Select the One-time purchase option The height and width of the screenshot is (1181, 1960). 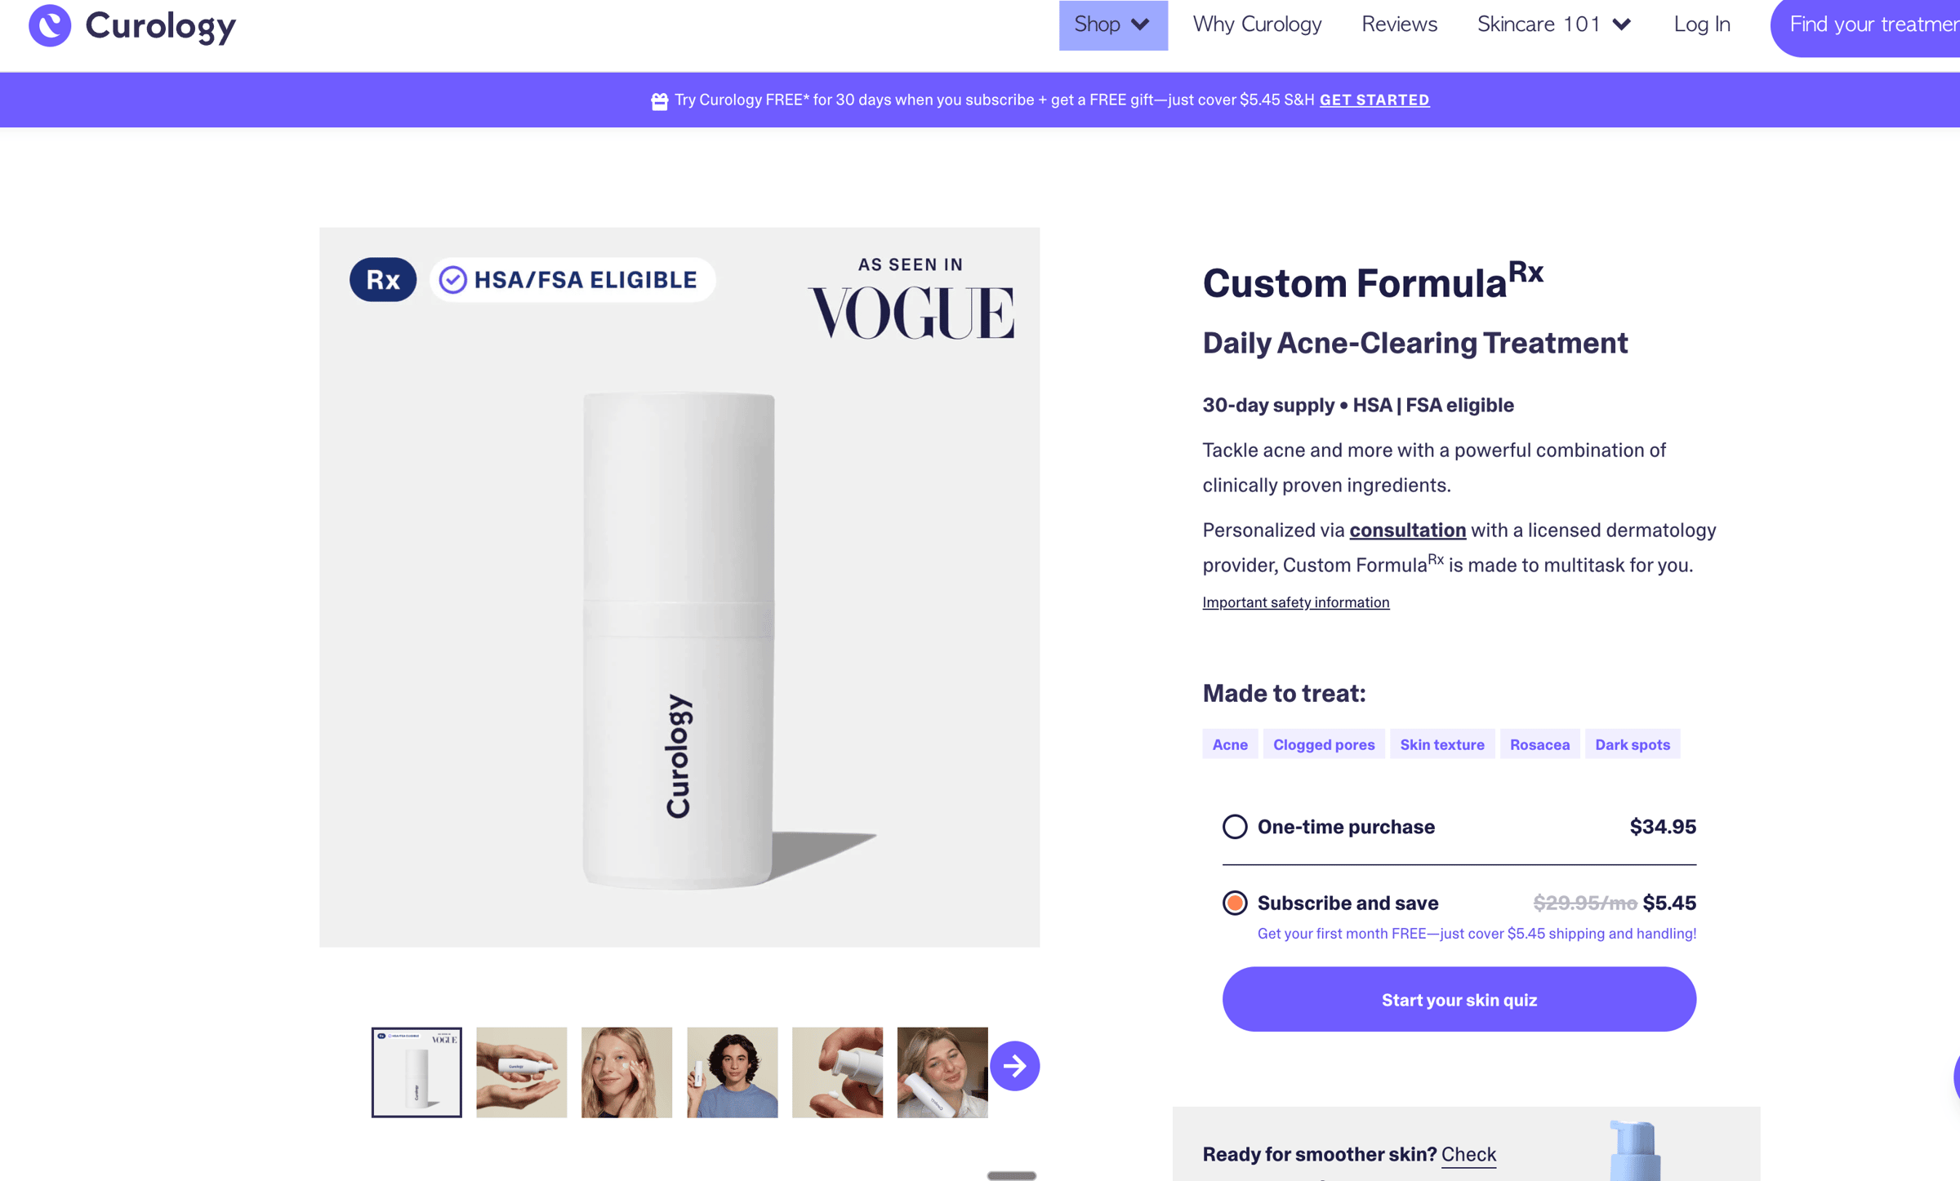1235,827
